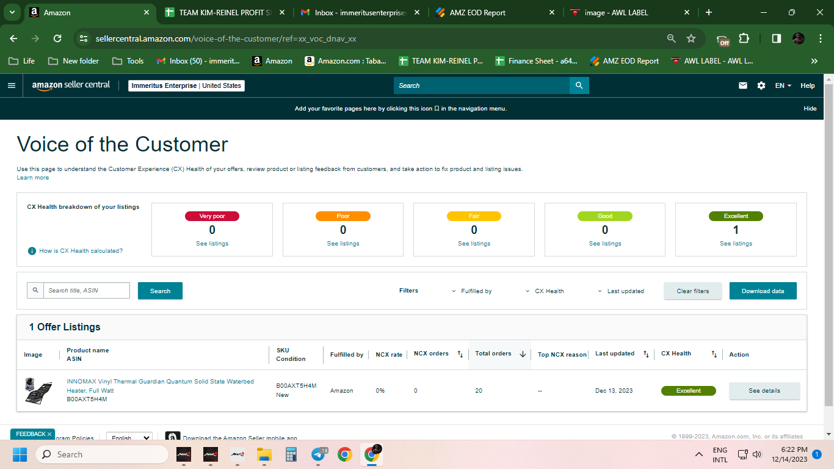Click the teal Search button
Screen dimensions: 834x469
tap(160, 291)
